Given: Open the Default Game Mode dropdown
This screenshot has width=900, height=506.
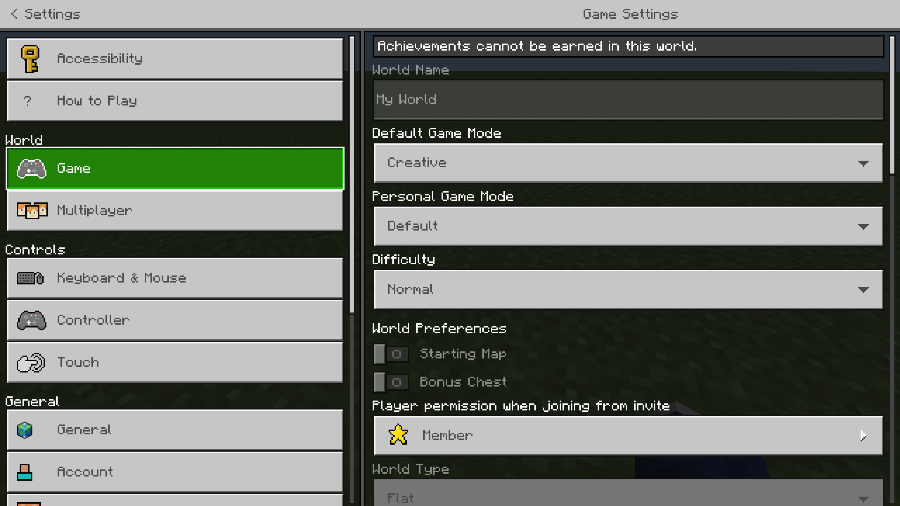Looking at the screenshot, I should click(628, 163).
